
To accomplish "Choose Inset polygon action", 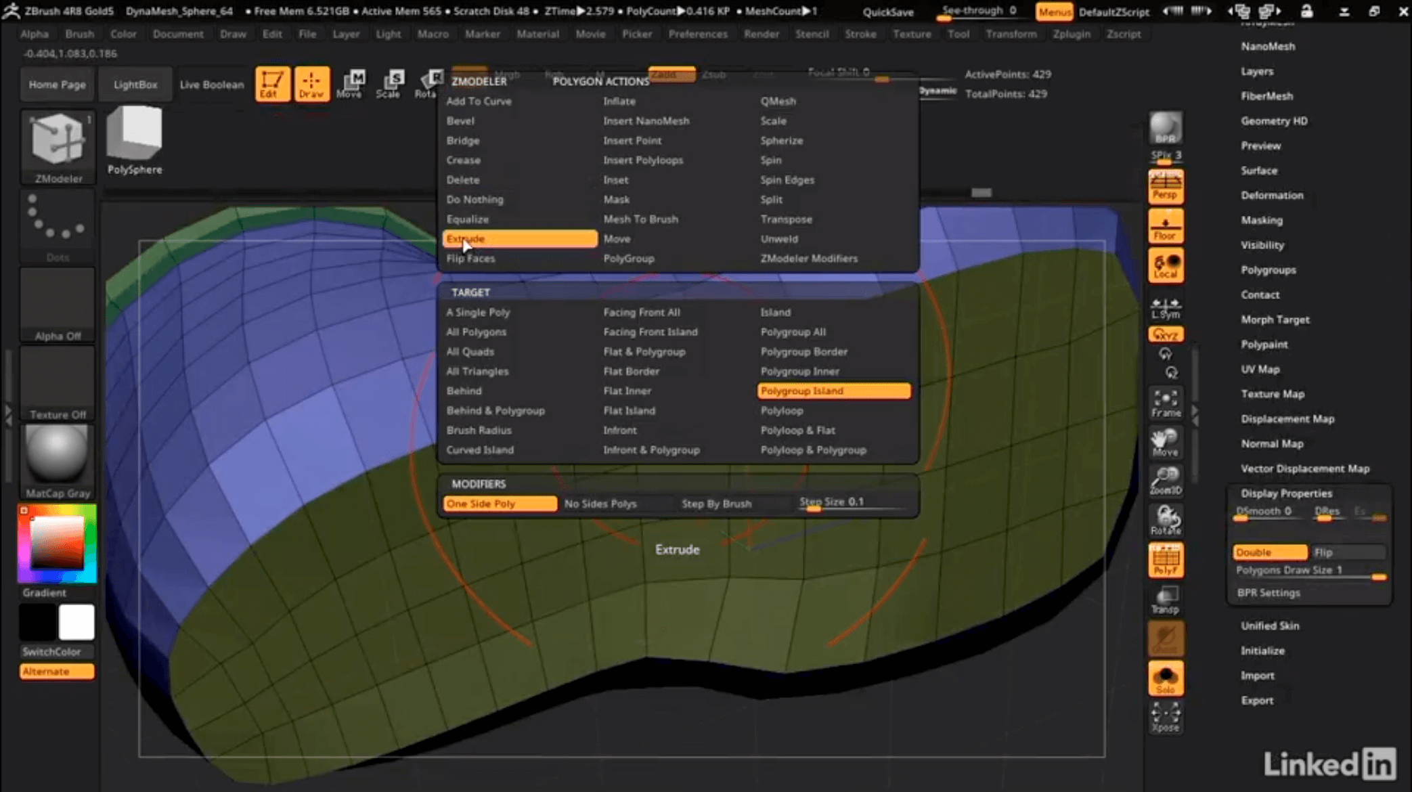I will pyautogui.click(x=615, y=180).
